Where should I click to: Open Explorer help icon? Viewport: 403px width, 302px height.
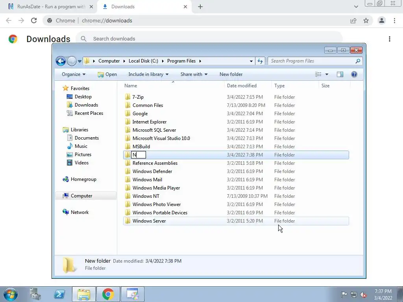point(354,74)
